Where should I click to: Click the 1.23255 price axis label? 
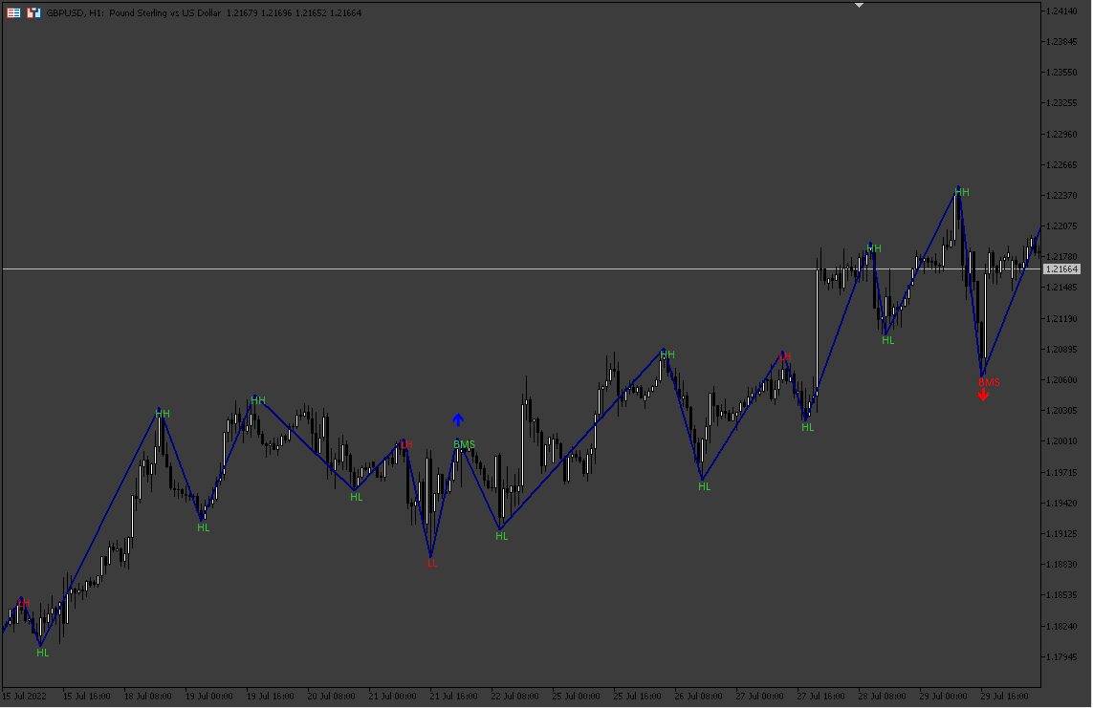pos(1061,103)
